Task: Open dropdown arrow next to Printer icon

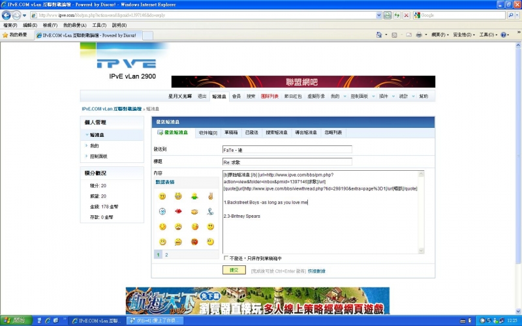Action: [x=426, y=35]
